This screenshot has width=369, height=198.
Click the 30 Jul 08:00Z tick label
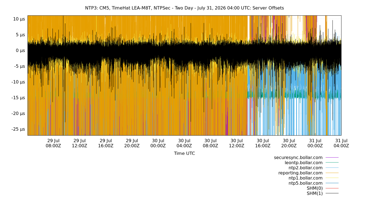coord(210,143)
